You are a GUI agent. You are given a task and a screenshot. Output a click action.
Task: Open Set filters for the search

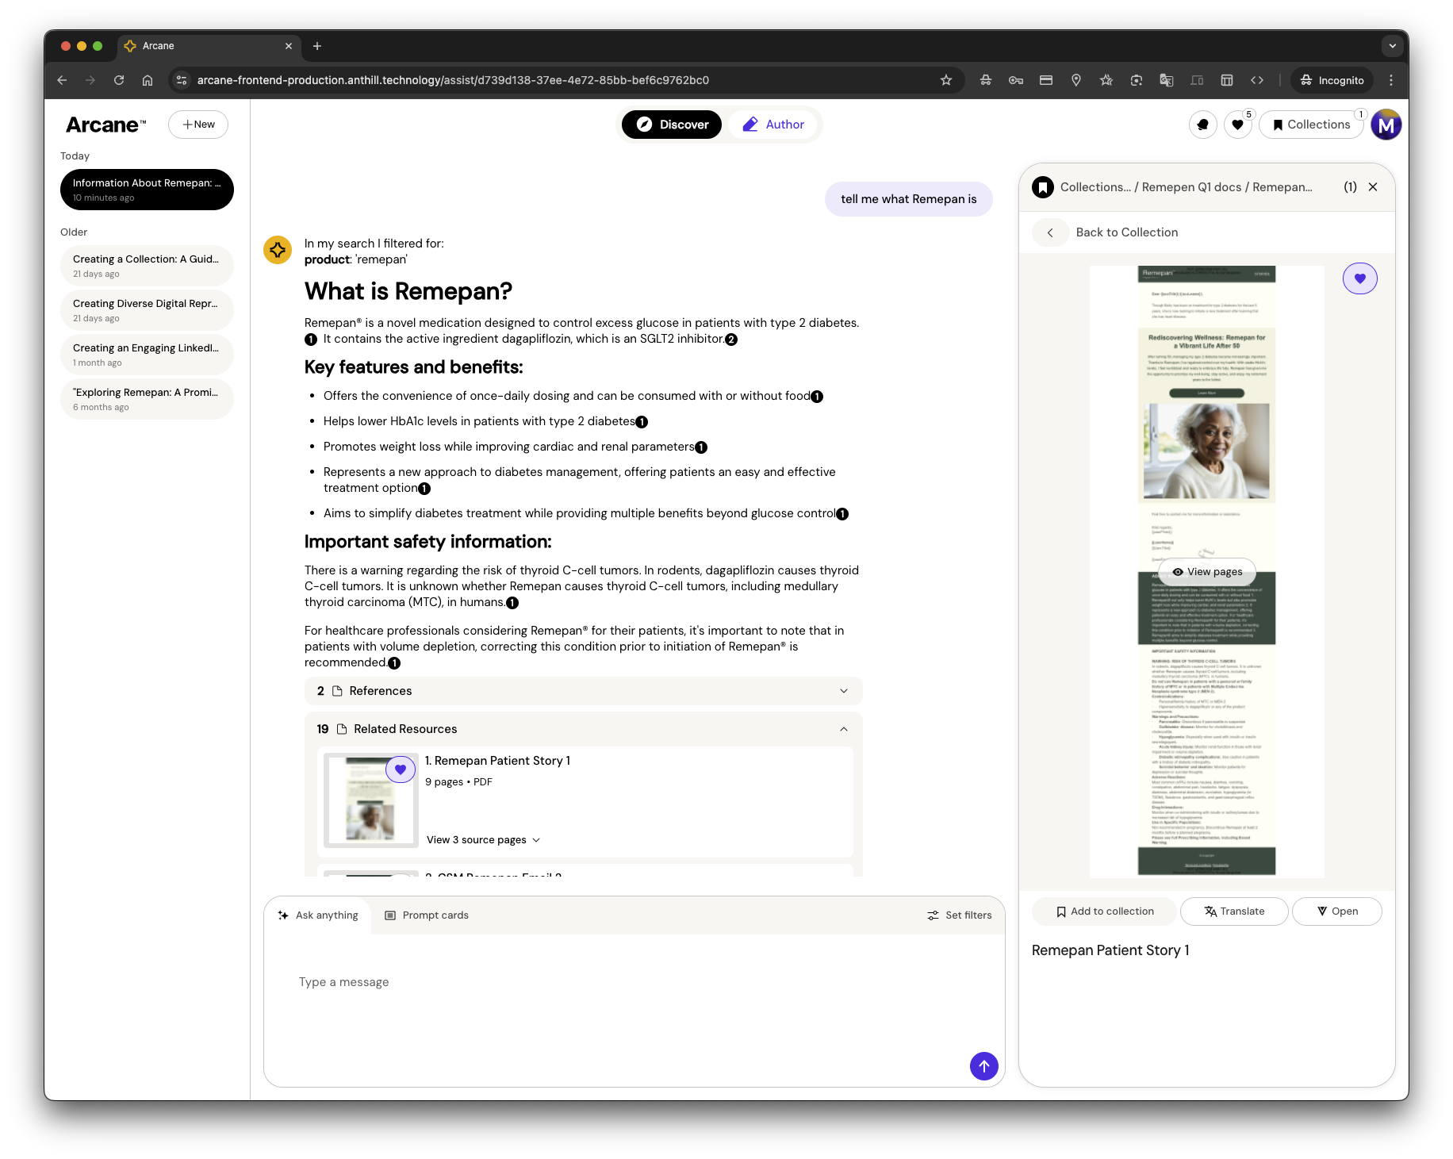(959, 915)
